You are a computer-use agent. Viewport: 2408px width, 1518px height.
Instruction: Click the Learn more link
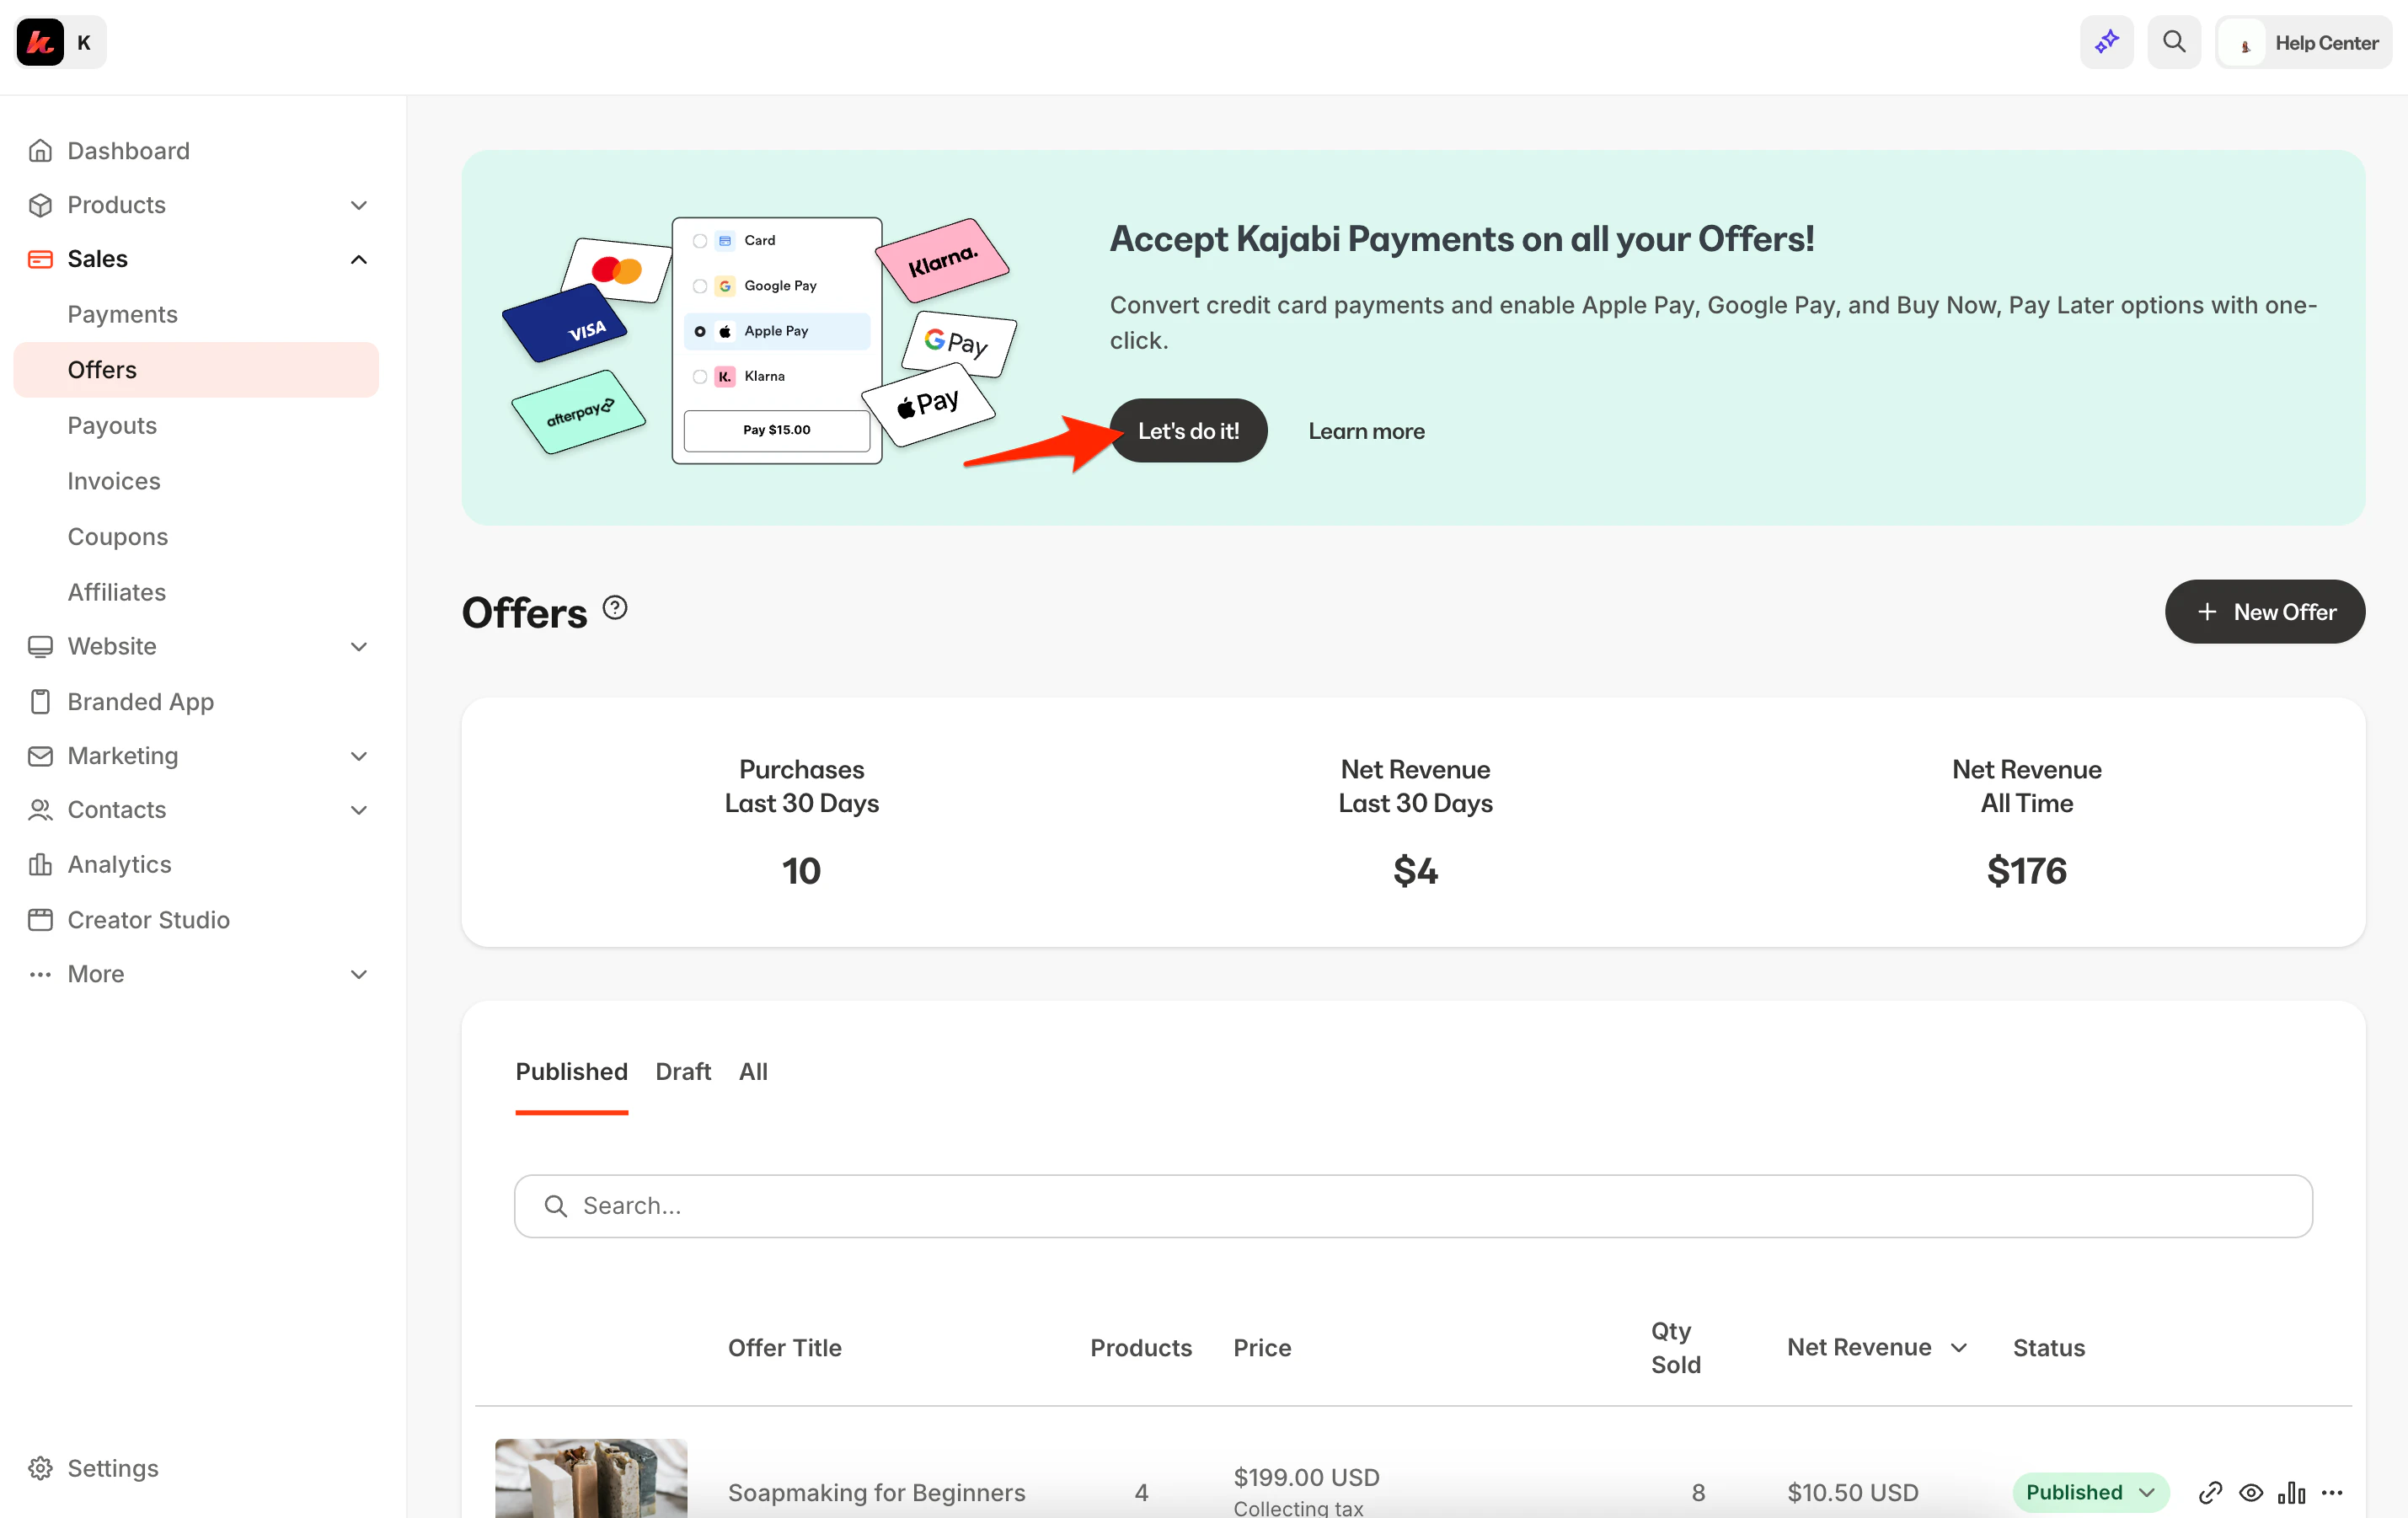pos(1366,431)
